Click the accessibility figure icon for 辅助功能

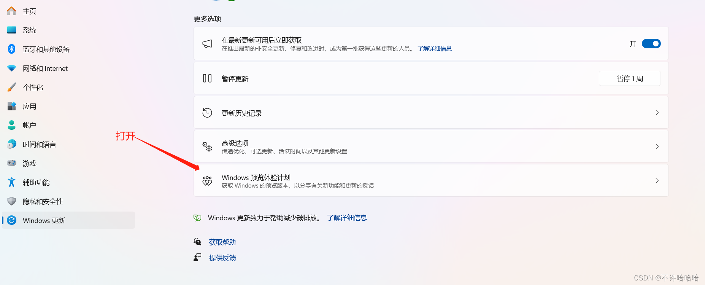[x=11, y=182]
